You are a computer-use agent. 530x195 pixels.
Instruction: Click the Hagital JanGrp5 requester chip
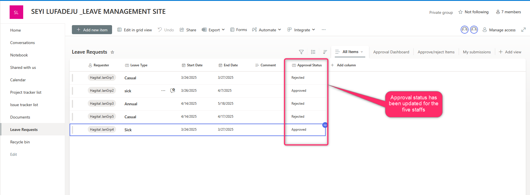(x=102, y=117)
